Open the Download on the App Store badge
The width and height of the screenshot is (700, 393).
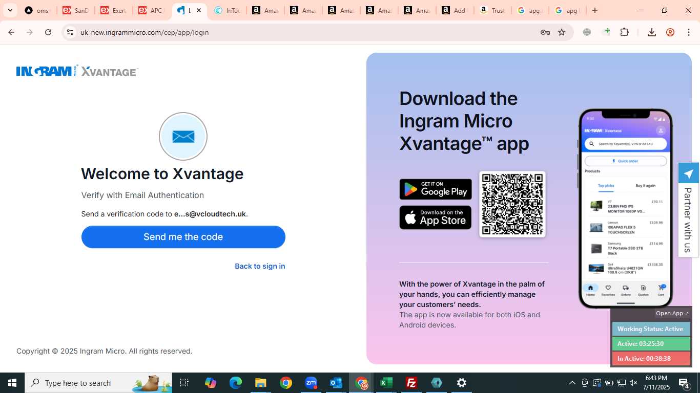(436, 218)
